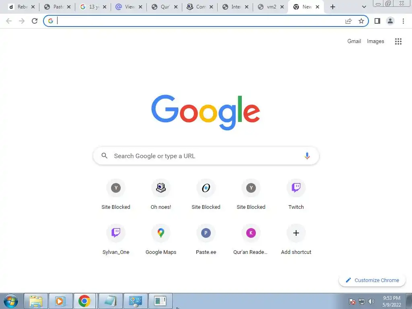Click the first Site Blocked shortcut
The height and width of the screenshot is (309, 412).
pos(115,195)
